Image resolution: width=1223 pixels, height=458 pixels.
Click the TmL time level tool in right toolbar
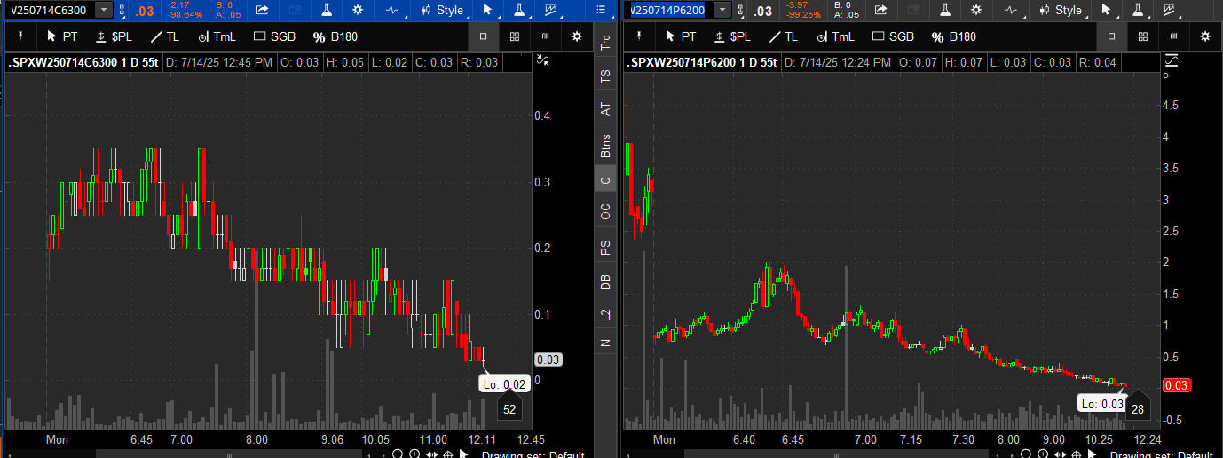(836, 36)
